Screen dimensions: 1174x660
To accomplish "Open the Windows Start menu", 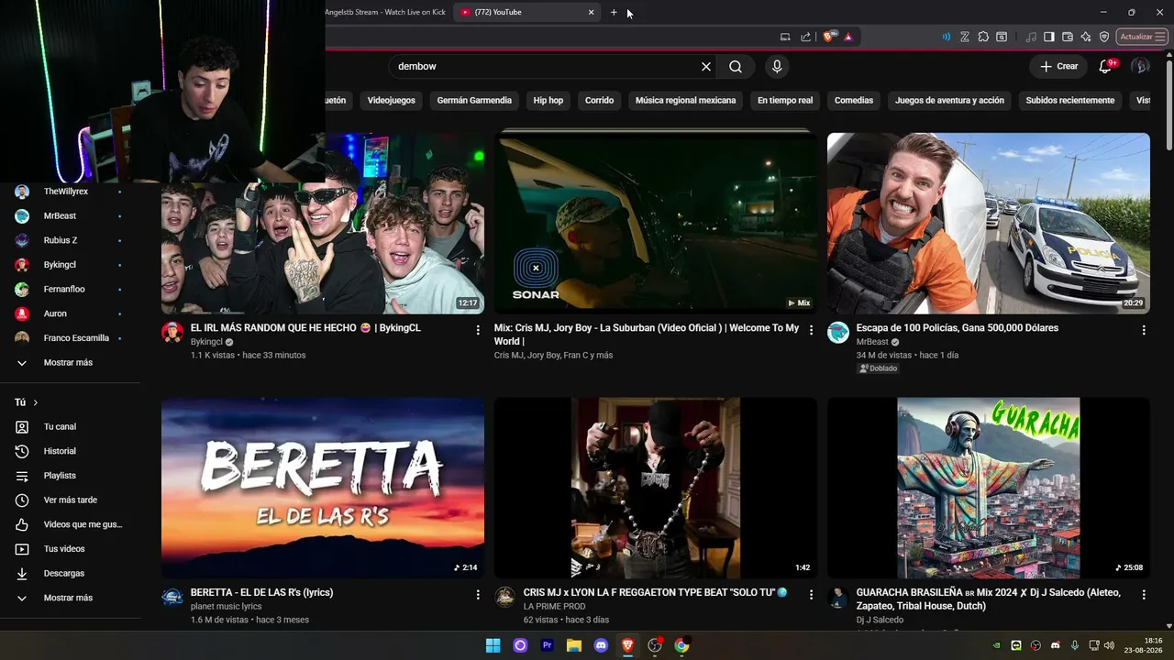I will point(493,645).
